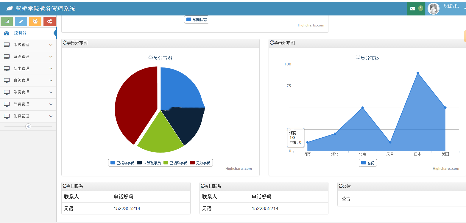The height and width of the screenshot is (223, 466).
Task: Click the 蓝桥学院教务管理系统 title
Action: [45, 9]
